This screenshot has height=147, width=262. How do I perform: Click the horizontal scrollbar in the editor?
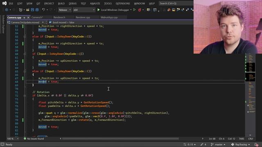tap(120, 138)
